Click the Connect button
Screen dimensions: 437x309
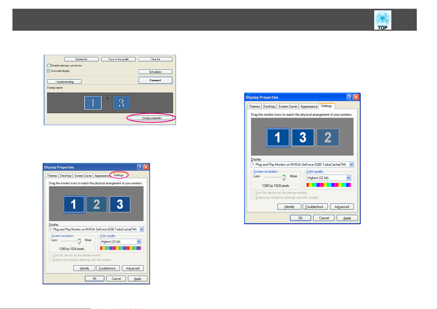pos(155,80)
